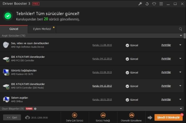Click the Şimdi Etkinleştir button

coord(168,117)
